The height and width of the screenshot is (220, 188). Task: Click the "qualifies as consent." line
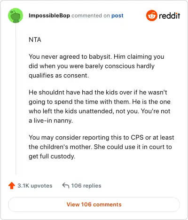coord(59,76)
